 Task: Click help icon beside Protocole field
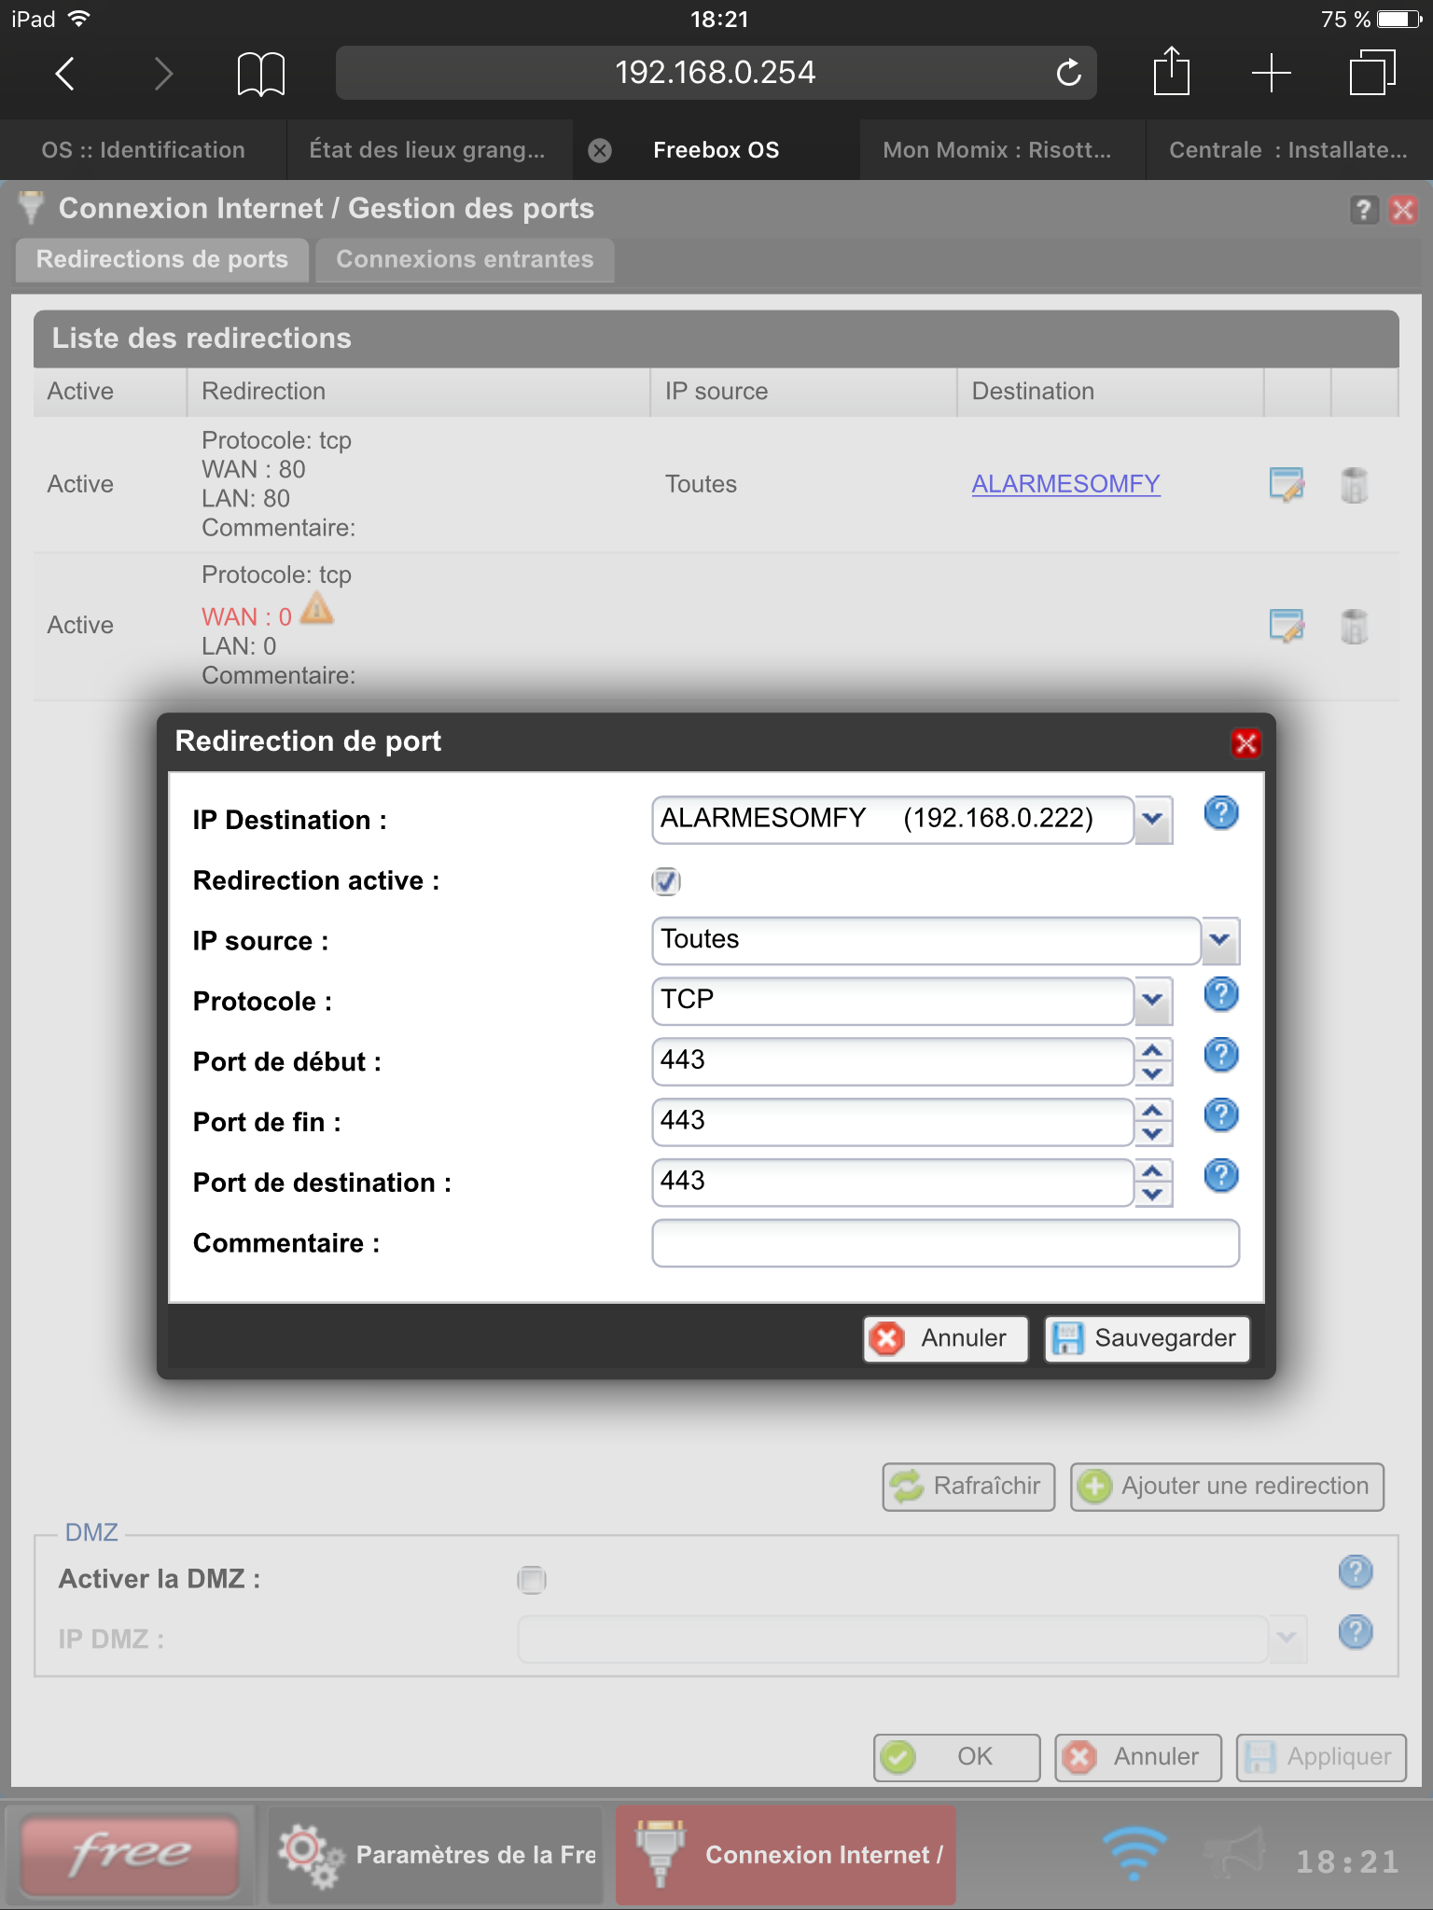[1220, 995]
